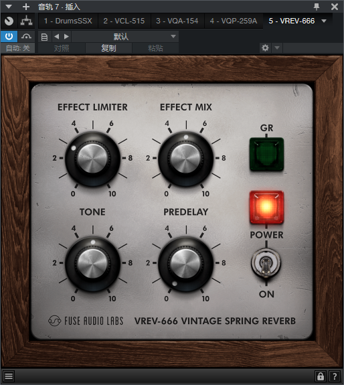
Task: Switch to 4 - VQP-259A tab
Action: click(x=234, y=21)
